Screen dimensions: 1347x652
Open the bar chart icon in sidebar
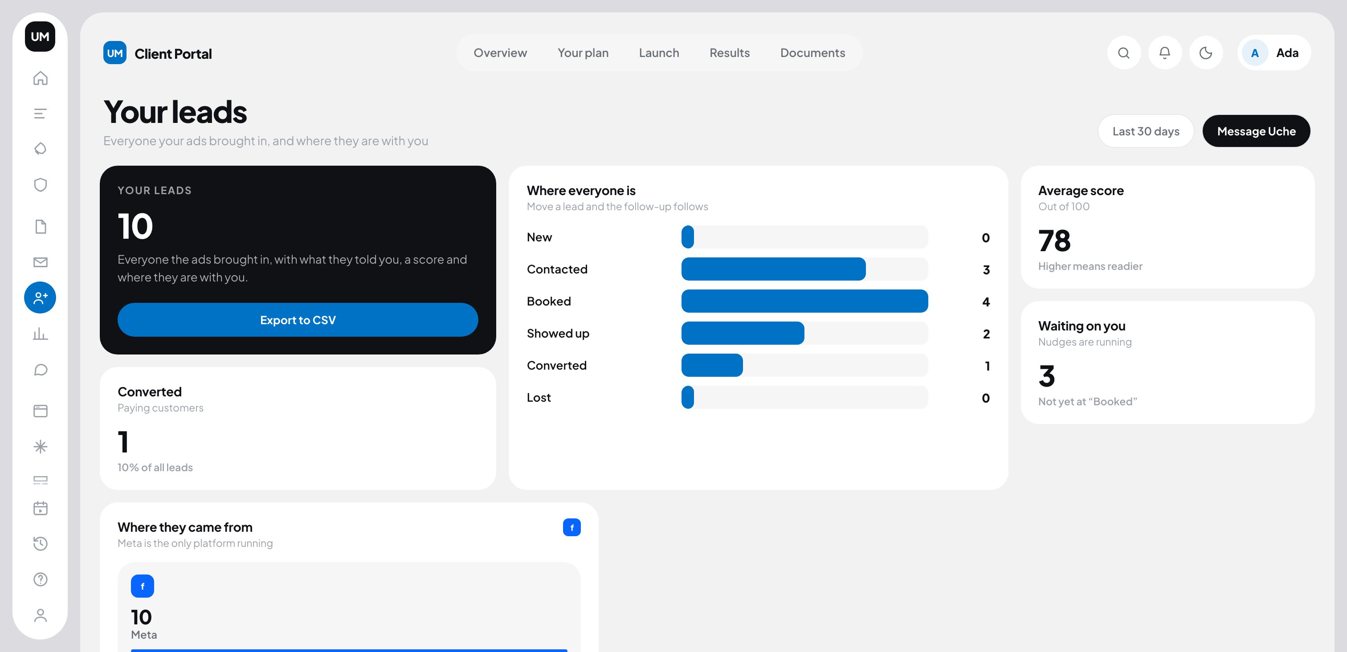click(x=40, y=334)
